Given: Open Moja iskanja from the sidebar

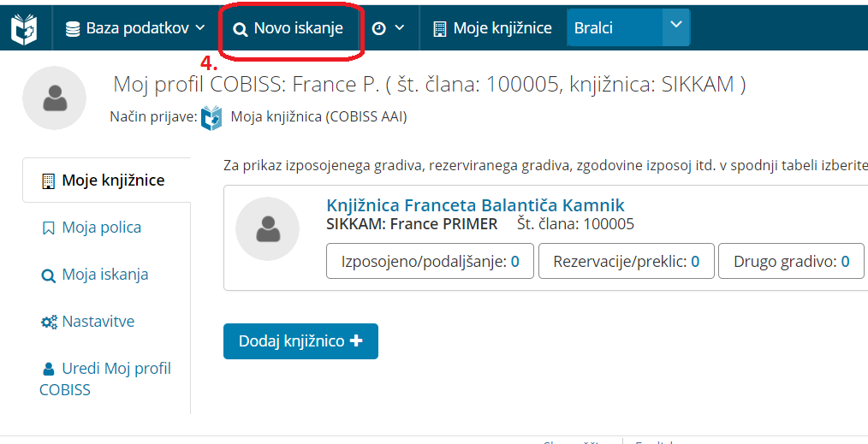Looking at the screenshot, I should tap(104, 275).
